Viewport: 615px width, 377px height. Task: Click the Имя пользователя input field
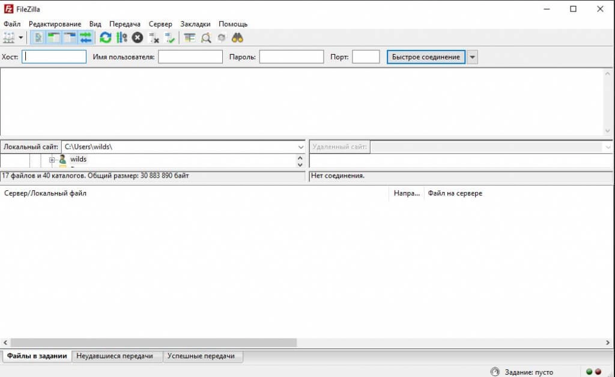[x=190, y=57]
